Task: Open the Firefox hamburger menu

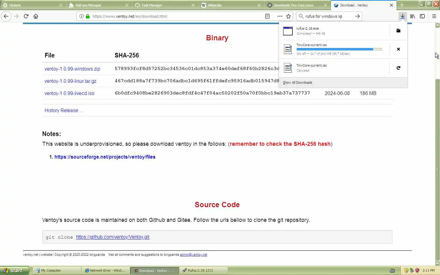Action: click(434, 16)
